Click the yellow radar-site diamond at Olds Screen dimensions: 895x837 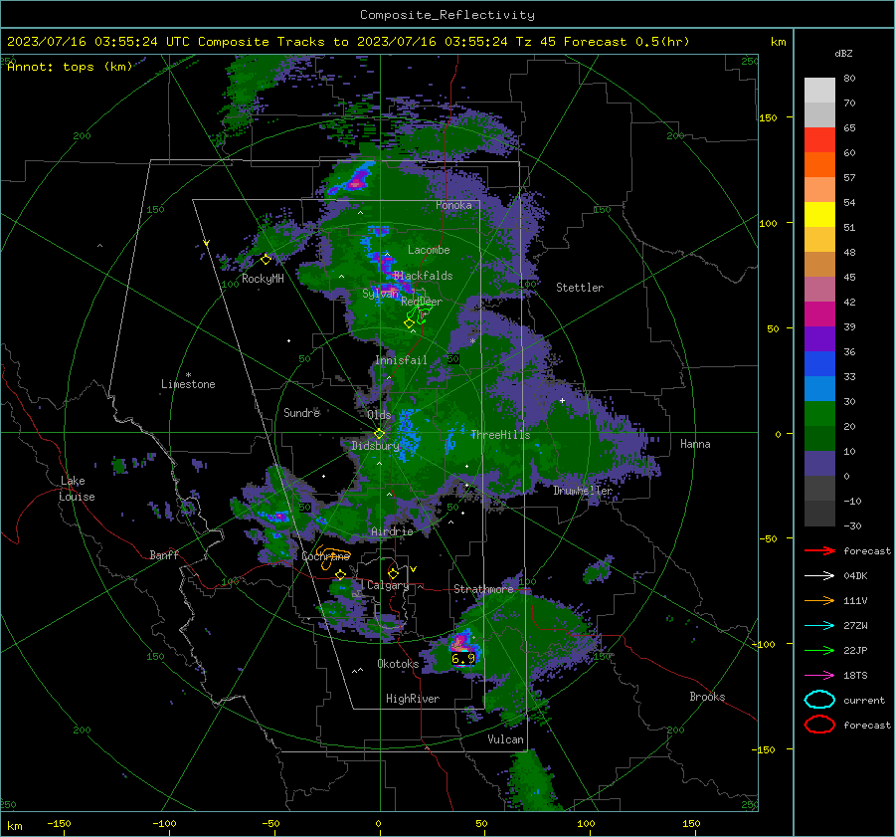(379, 434)
